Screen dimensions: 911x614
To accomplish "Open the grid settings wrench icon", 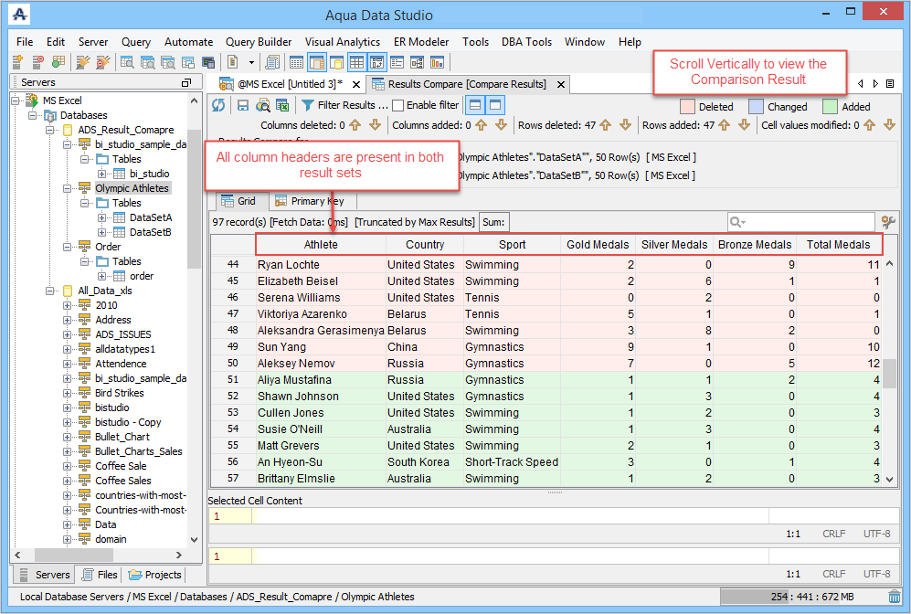I will tap(887, 222).
